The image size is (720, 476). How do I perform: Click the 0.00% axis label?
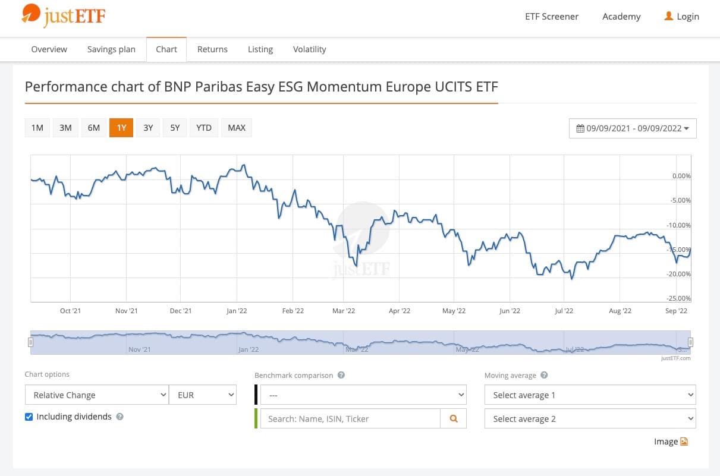tap(681, 176)
